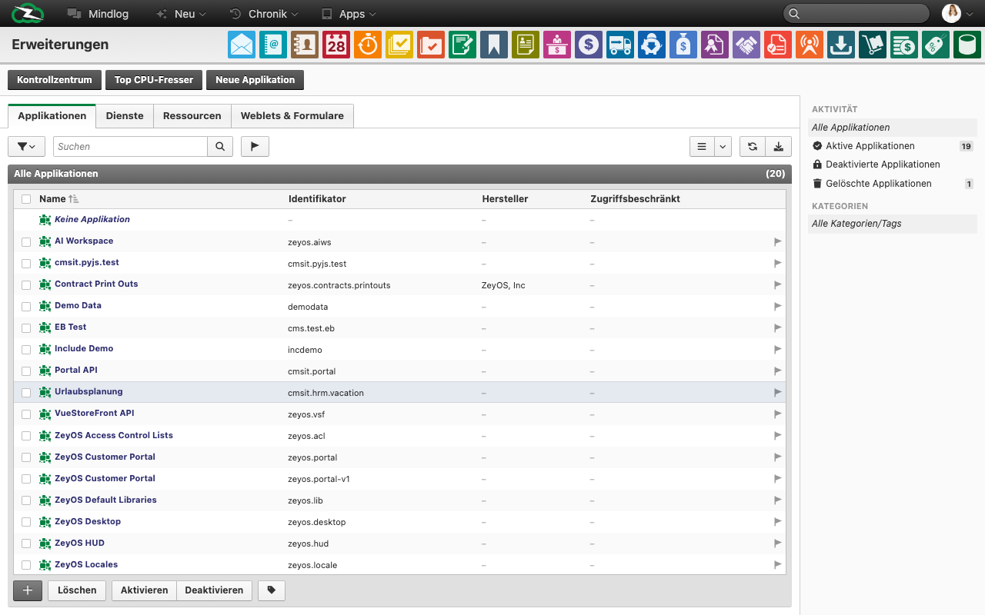Open the teal download tray icon
The height and width of the screenshot is (615, 985).
coord(841,45)
